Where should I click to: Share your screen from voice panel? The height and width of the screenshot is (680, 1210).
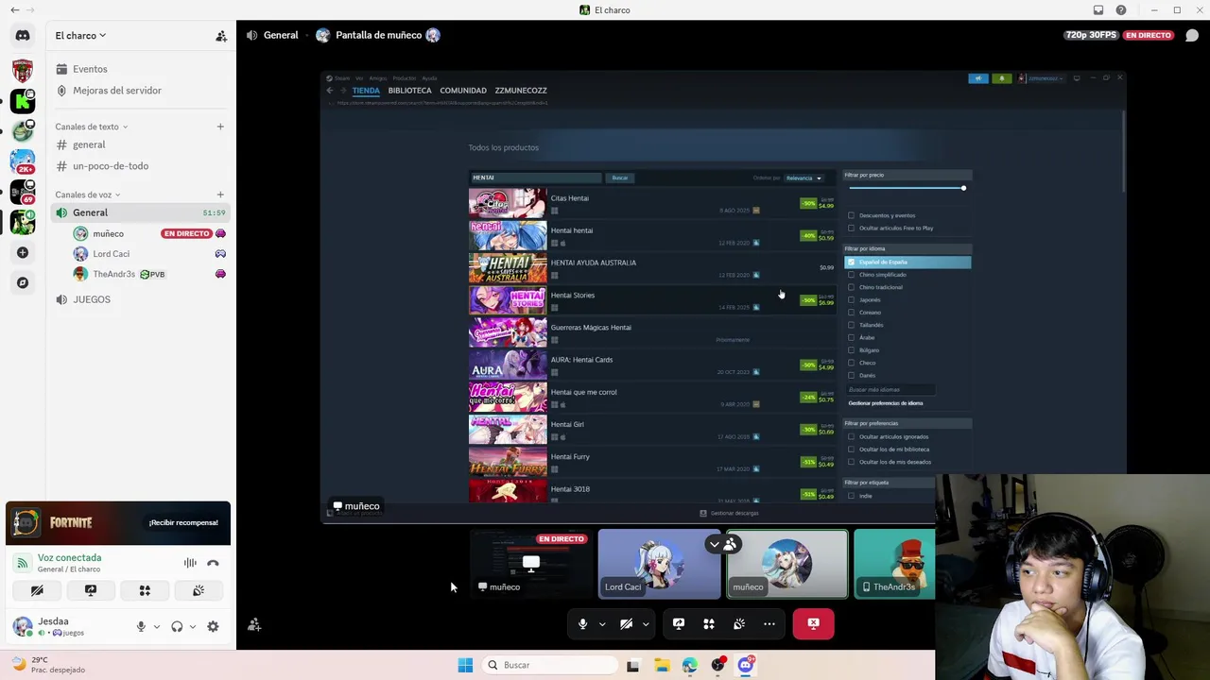(x=91, y=590)
